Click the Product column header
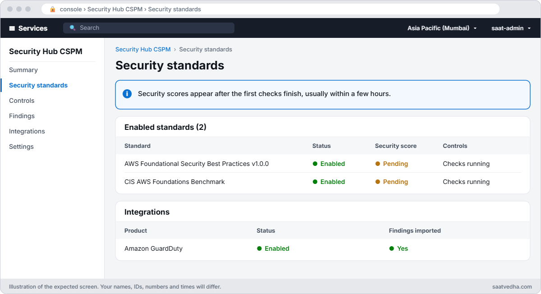541x294 pixels. tap(136, 230)
